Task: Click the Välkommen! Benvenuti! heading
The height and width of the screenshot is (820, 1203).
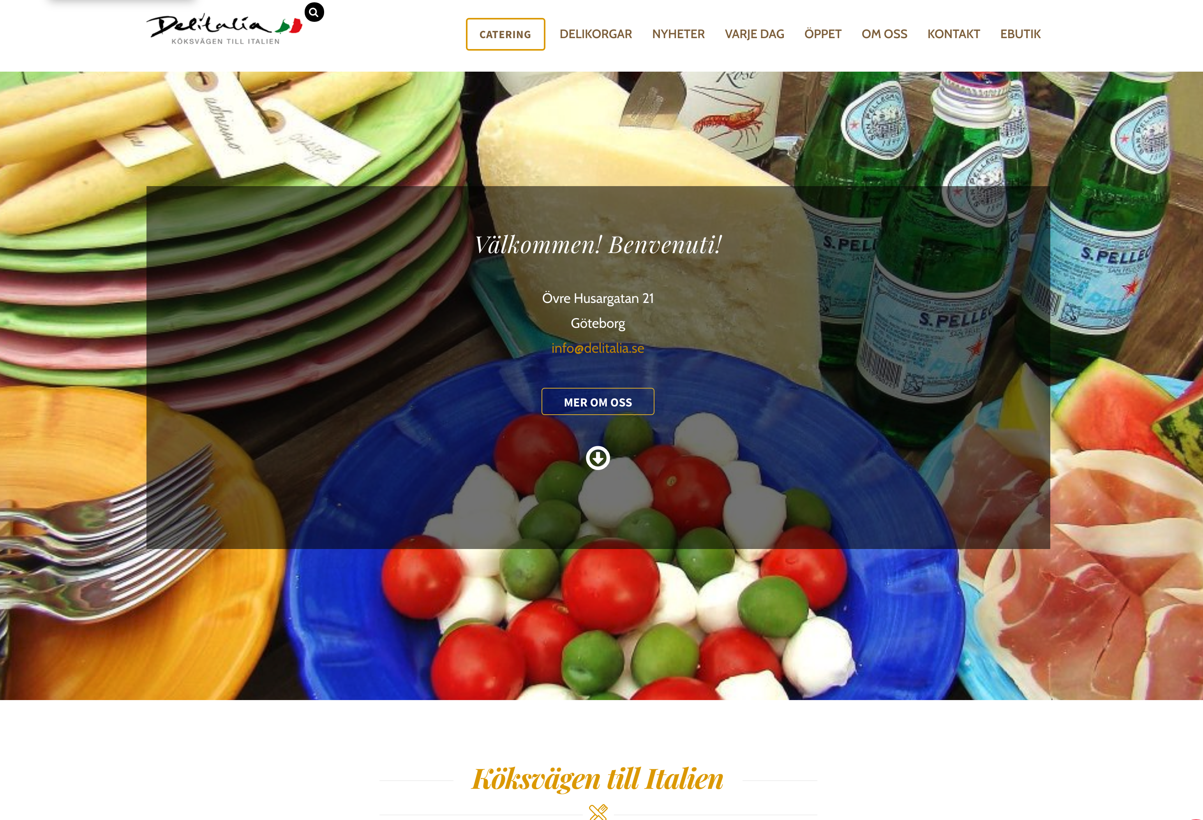Action: pyautogui.click(x=598, y=244)
